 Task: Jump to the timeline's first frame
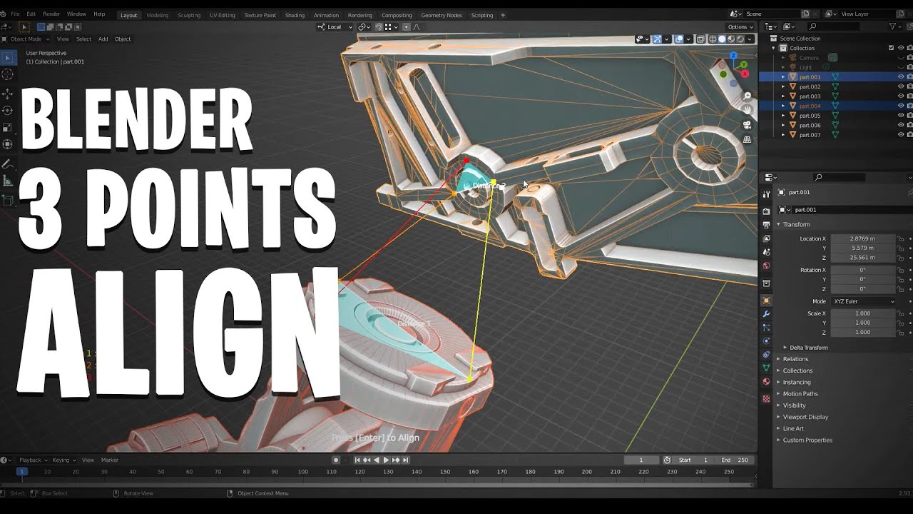pyautogui.click(x=358, y=460)
